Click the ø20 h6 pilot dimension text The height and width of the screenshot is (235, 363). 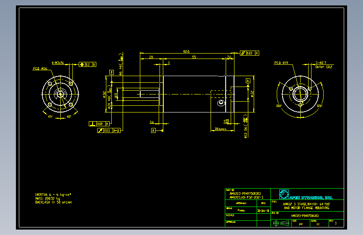tap(110, 97)
